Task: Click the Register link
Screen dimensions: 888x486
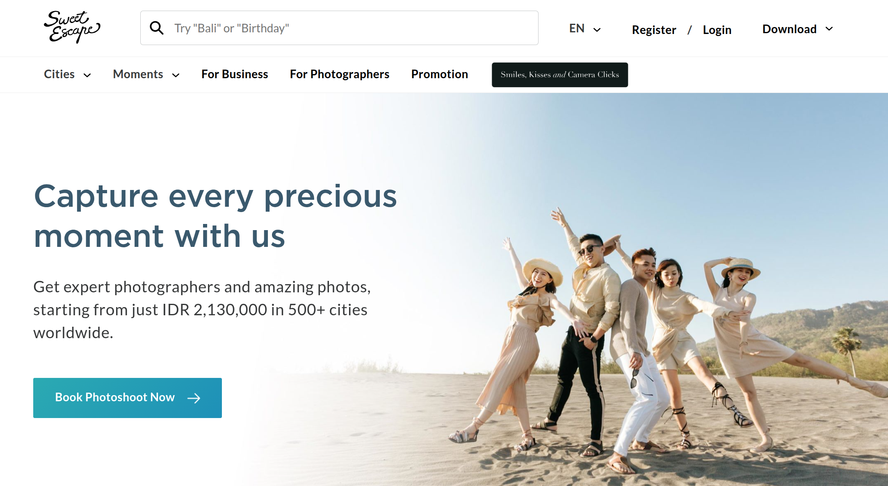Action: coord(654,30)
